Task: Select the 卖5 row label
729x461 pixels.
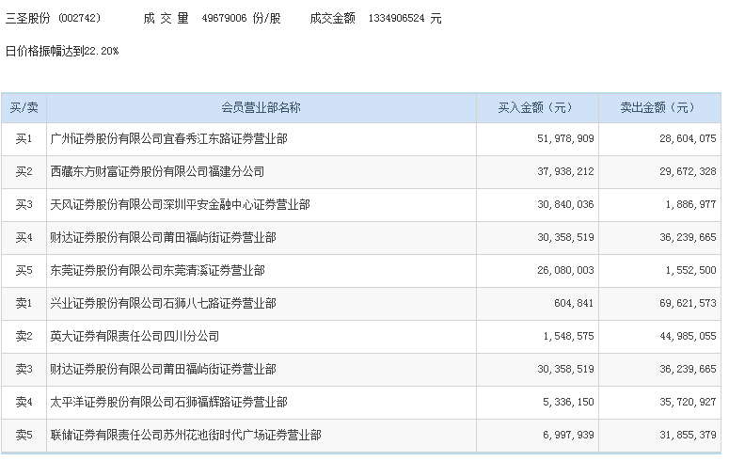Action: 24,436
